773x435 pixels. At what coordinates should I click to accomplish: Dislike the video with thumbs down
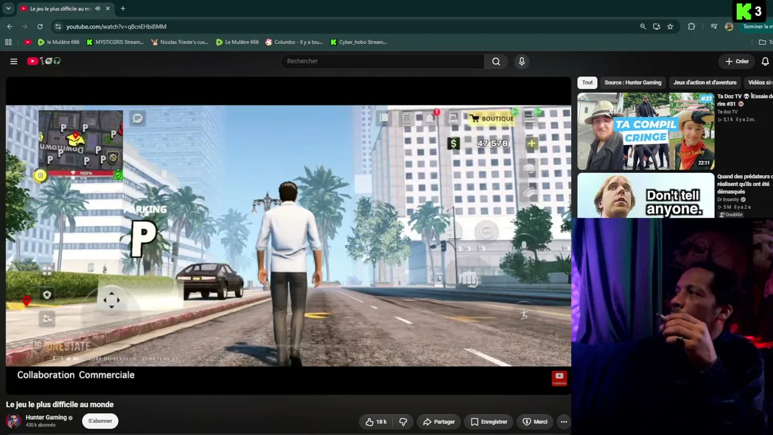coord(403,422)
